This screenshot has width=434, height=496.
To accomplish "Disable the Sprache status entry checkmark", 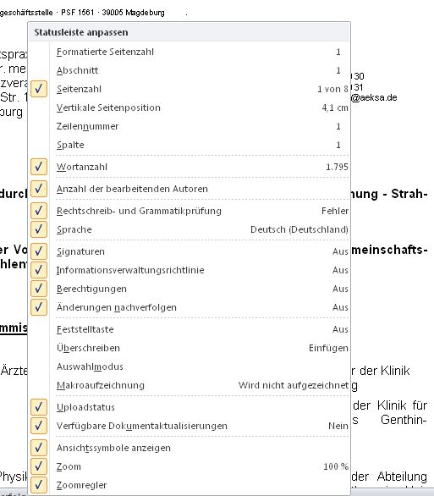I will tap(39, 229).
